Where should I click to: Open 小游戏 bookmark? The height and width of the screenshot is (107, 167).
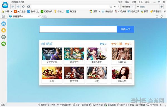(59, 11)
